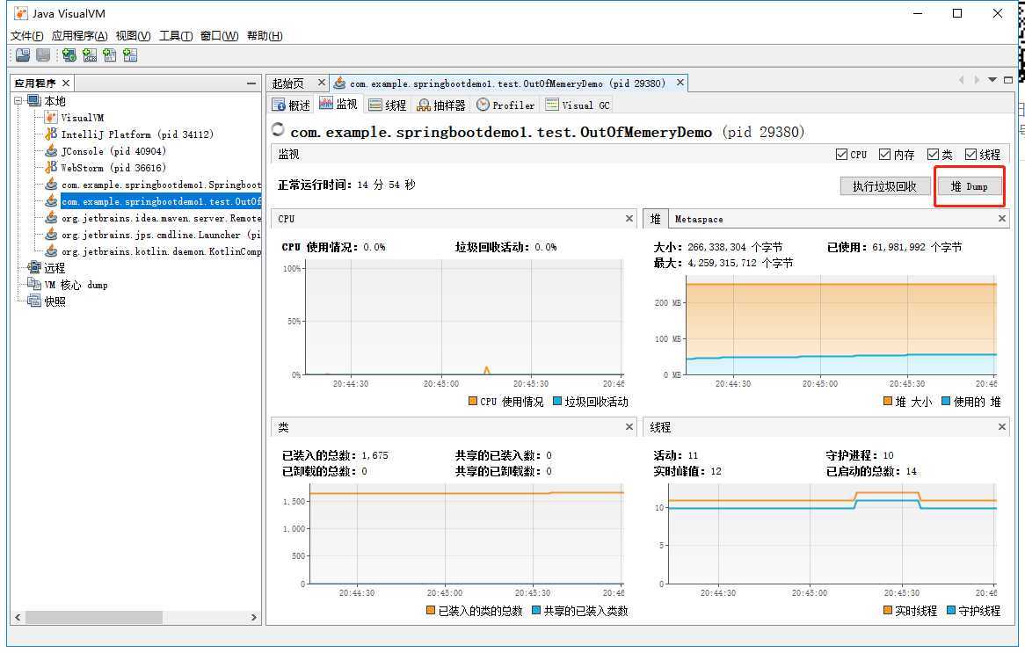The height and width of the screenshot is (653, 1025).
Task: Open the 窗口 menu
Action: [219, 35]
